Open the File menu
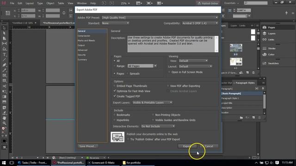 [x=12, y=3]
